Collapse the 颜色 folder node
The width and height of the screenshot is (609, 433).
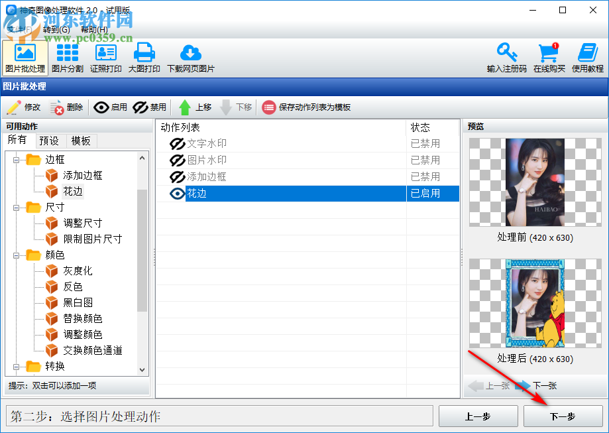(x=16, y=255)
